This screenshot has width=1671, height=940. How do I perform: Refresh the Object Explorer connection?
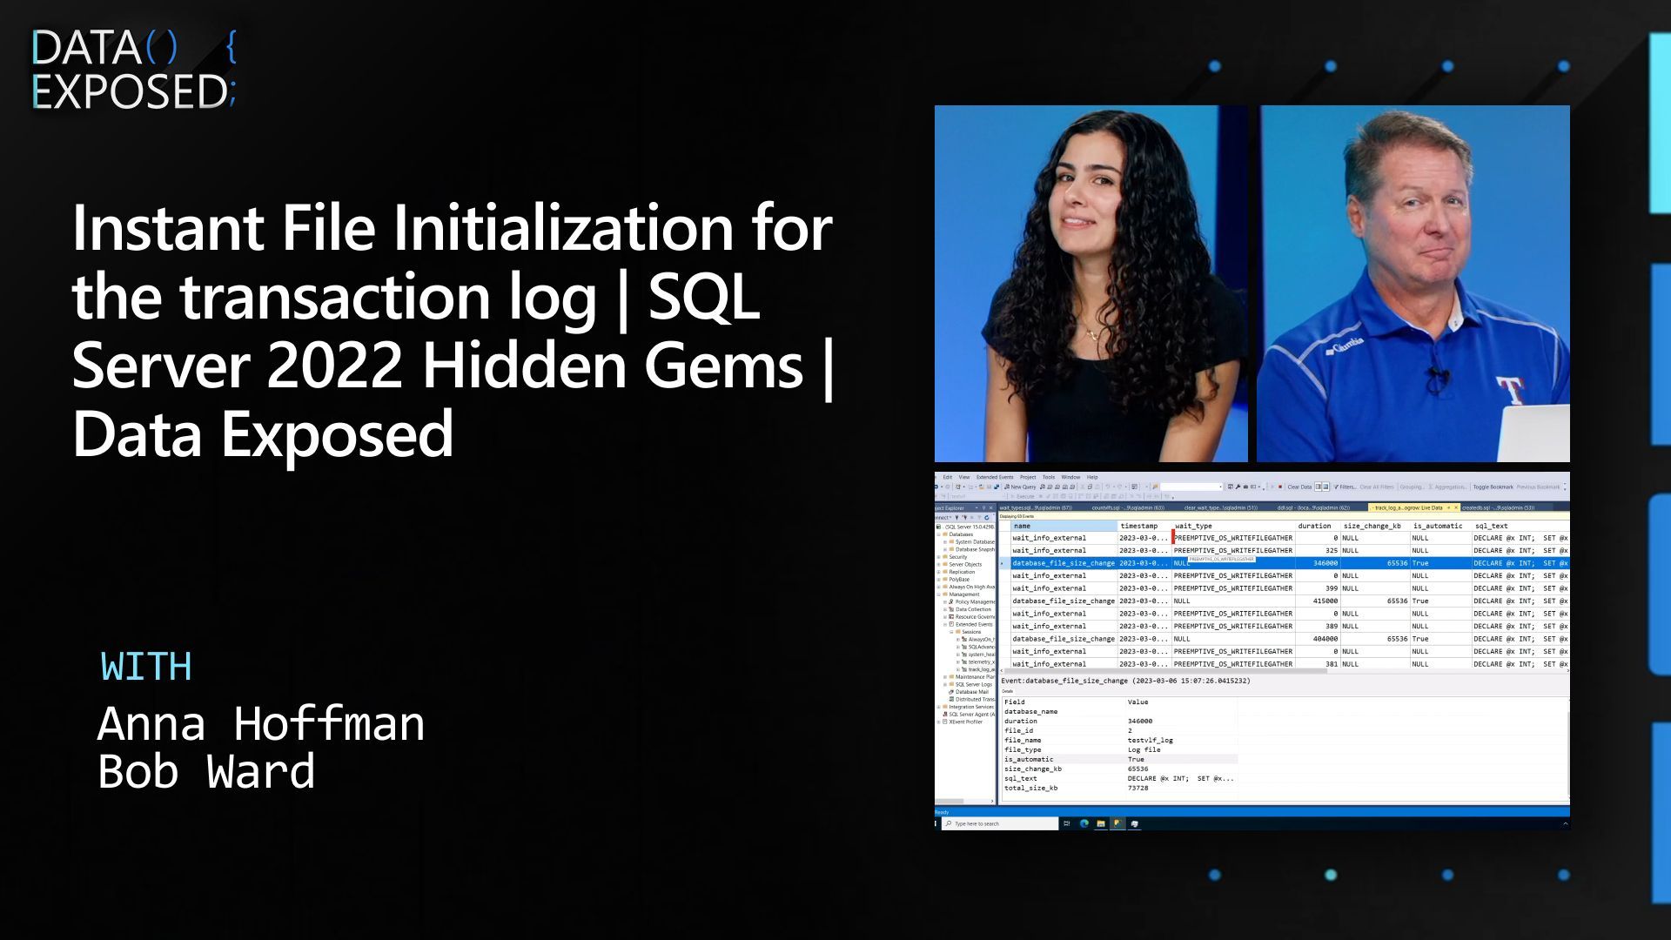click(988, 518)
